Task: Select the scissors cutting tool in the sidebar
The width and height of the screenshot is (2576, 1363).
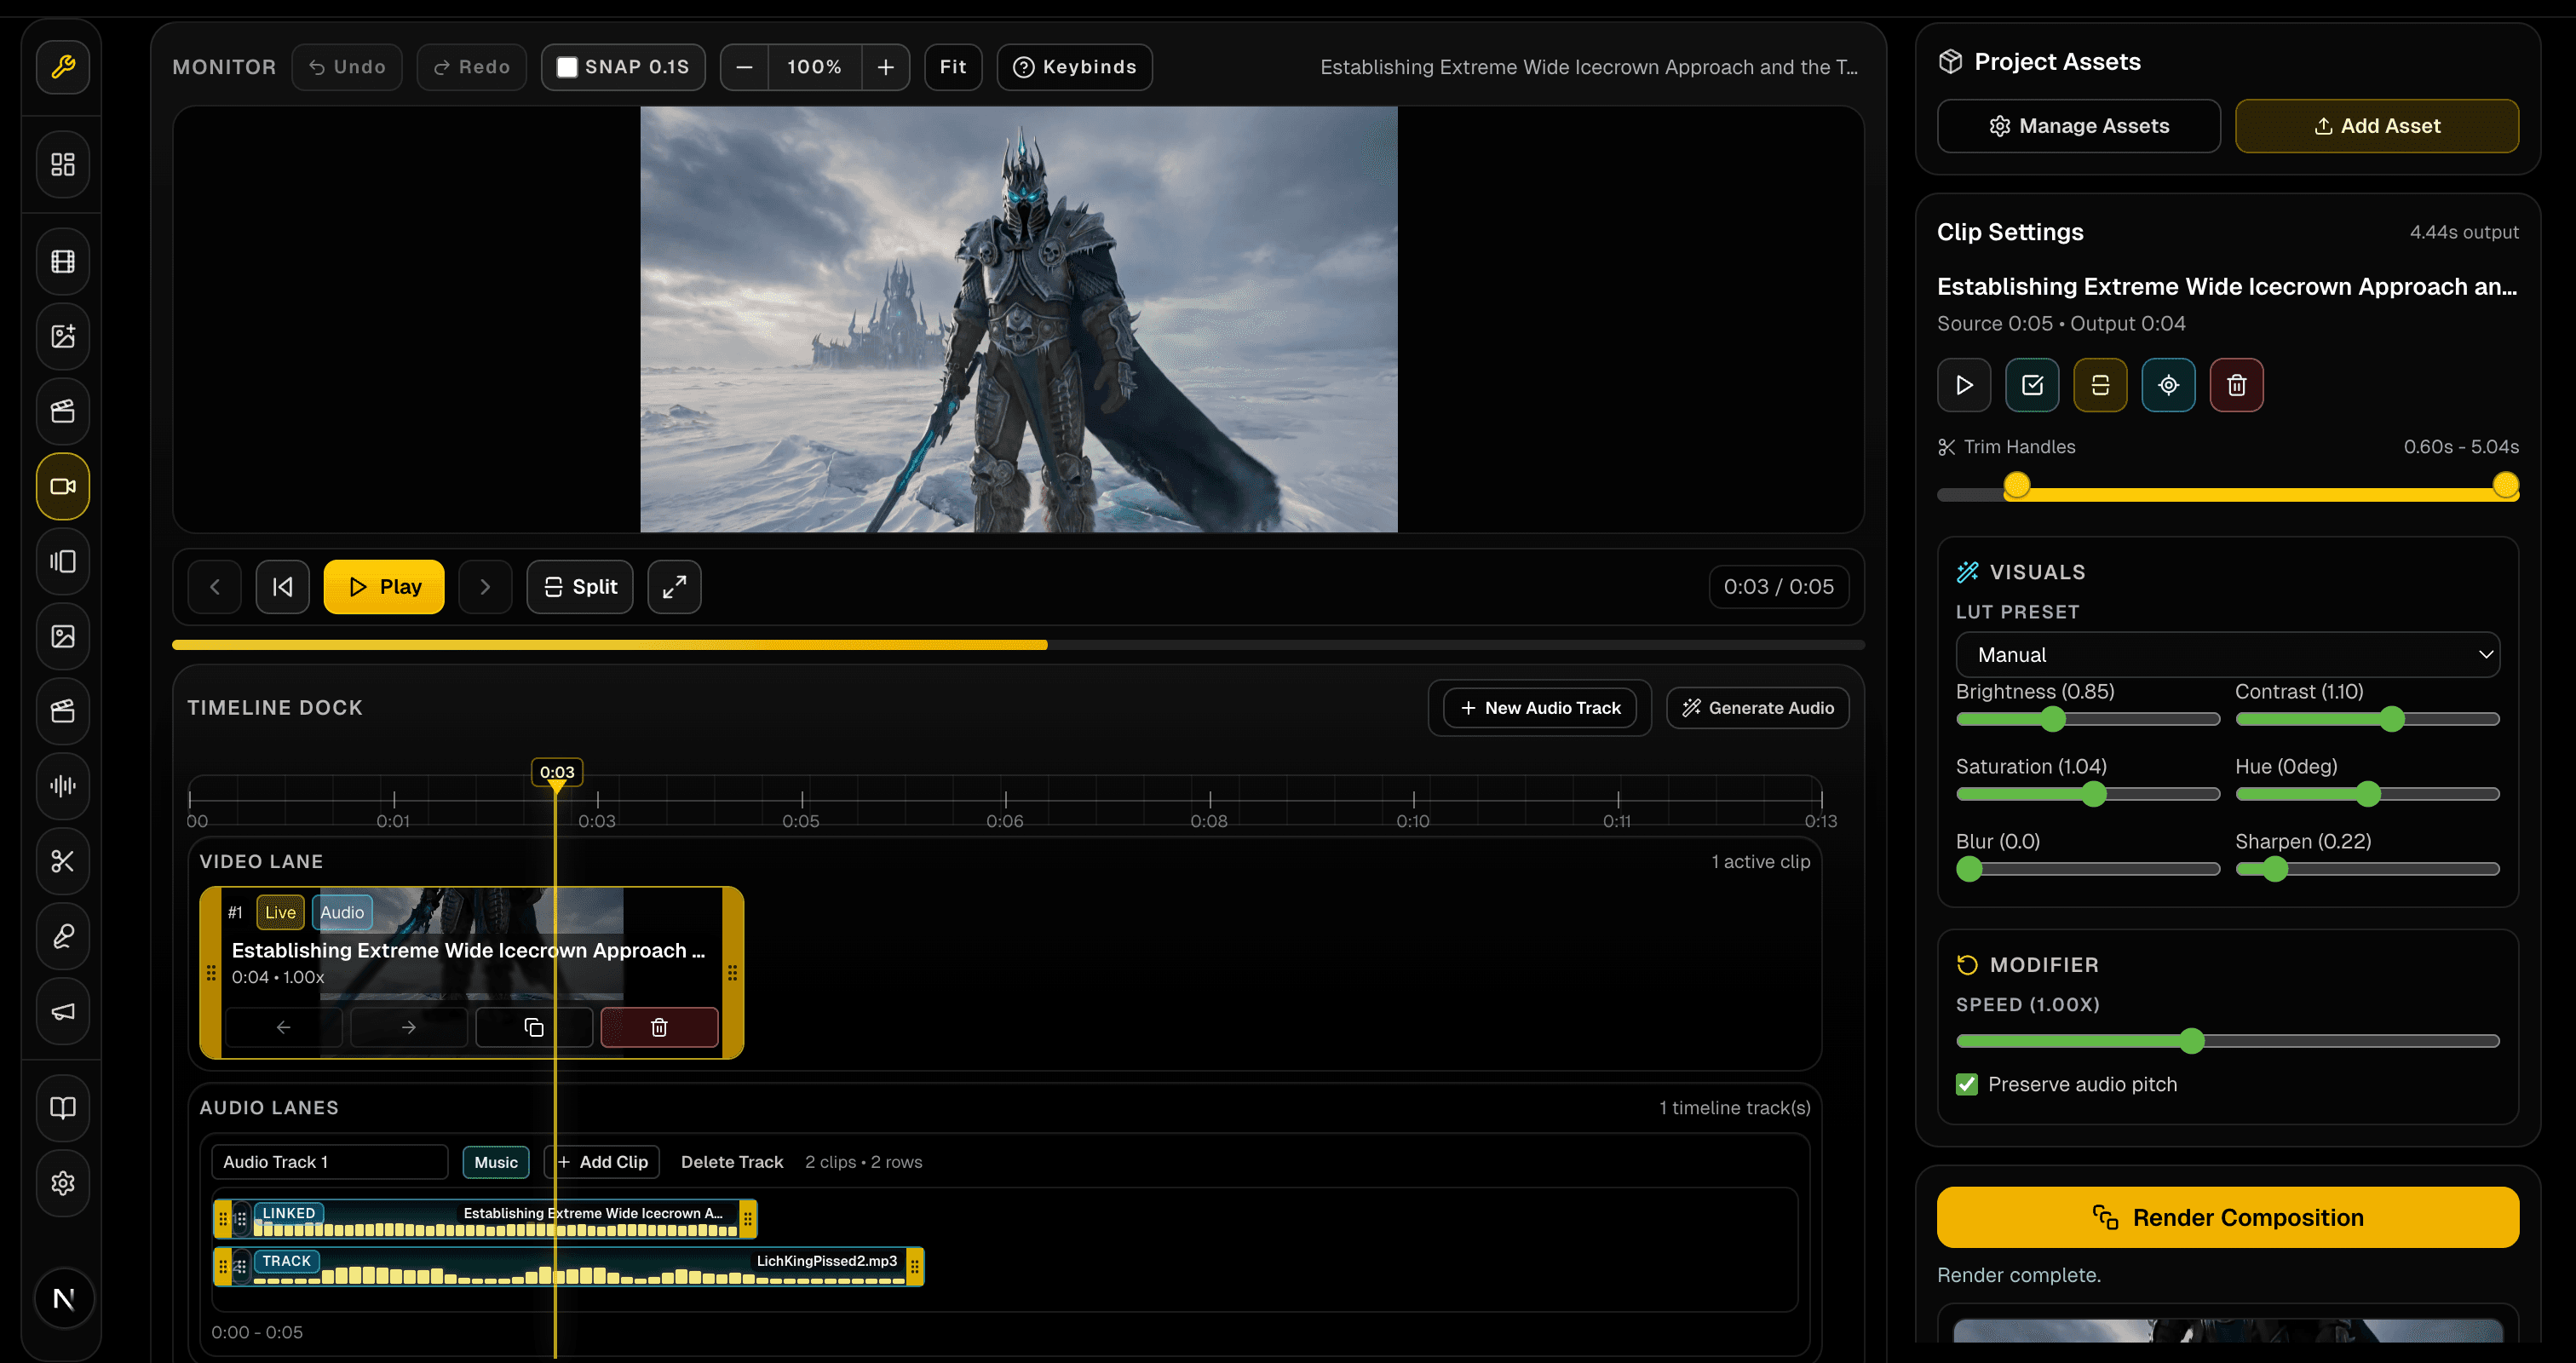Action: click(62, 861)
